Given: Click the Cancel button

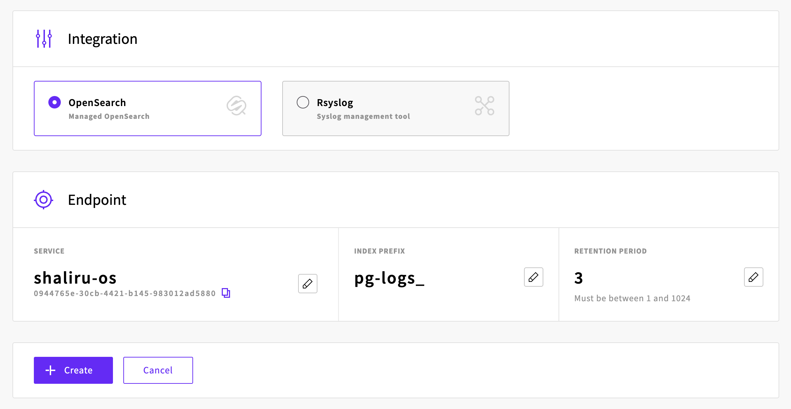Looking at the screenshot, I should (158, 370).
